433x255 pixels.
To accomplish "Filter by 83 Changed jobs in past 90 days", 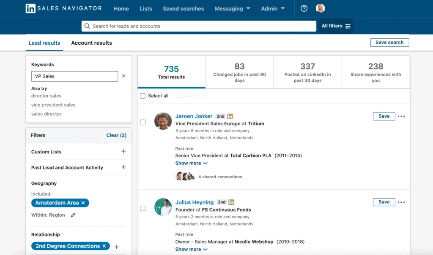I will [x=239, y=72].
